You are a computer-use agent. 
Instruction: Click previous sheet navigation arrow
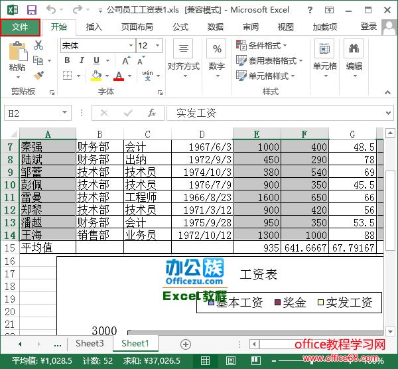pos(20,344)
